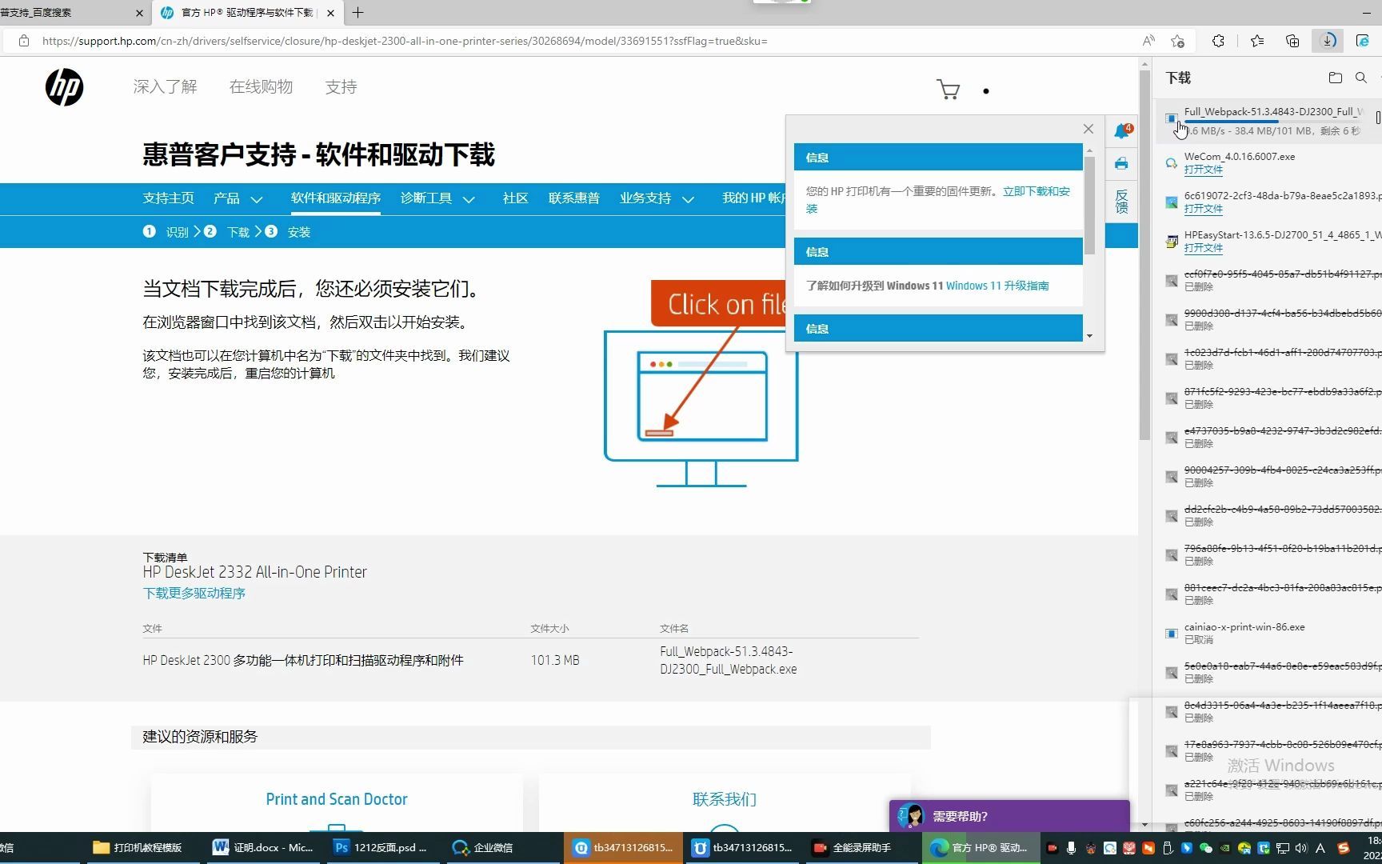Viewport: 1382px width, 864px height.
Task: Open the Print and Scan Doctor card
Action: (x=337, y=799)
